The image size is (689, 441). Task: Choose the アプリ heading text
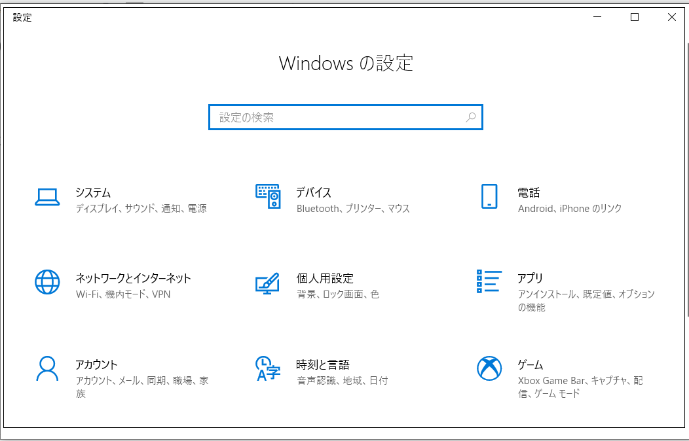coord(531,278)
